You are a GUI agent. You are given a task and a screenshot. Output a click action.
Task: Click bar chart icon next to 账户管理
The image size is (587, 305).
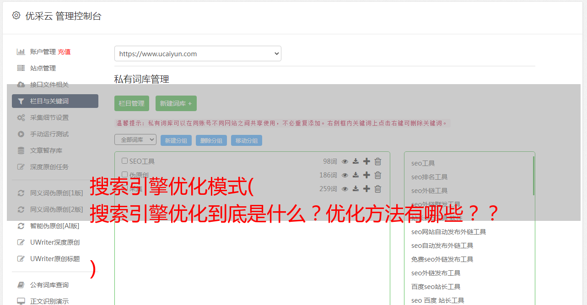[21, 52]
